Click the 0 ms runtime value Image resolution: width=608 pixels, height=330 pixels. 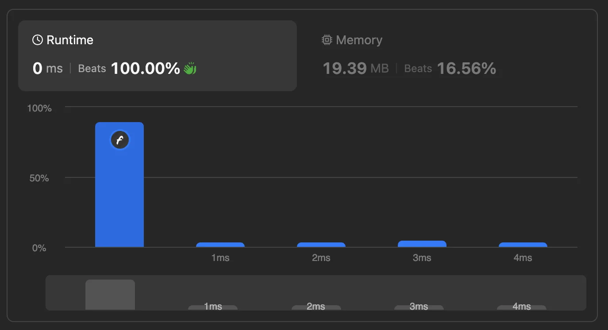pyautogui.click(x=48, y=68)
